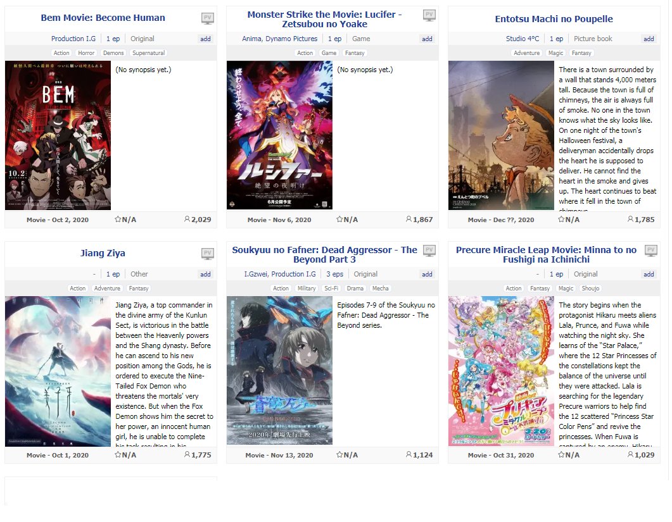Select Horror genre tag on Bem card

pos(86,53)
